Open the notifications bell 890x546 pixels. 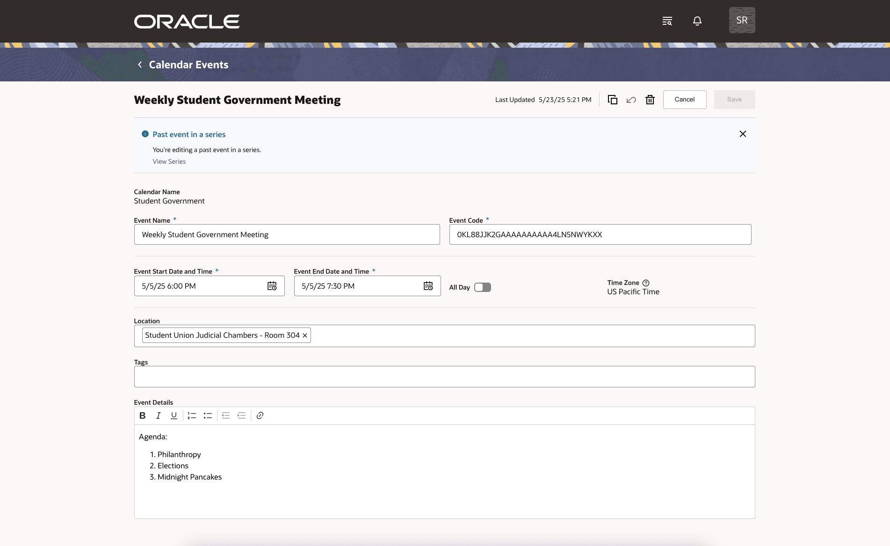coord(697,21)
